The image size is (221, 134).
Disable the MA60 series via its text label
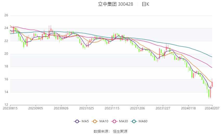(x=143, y=121)
